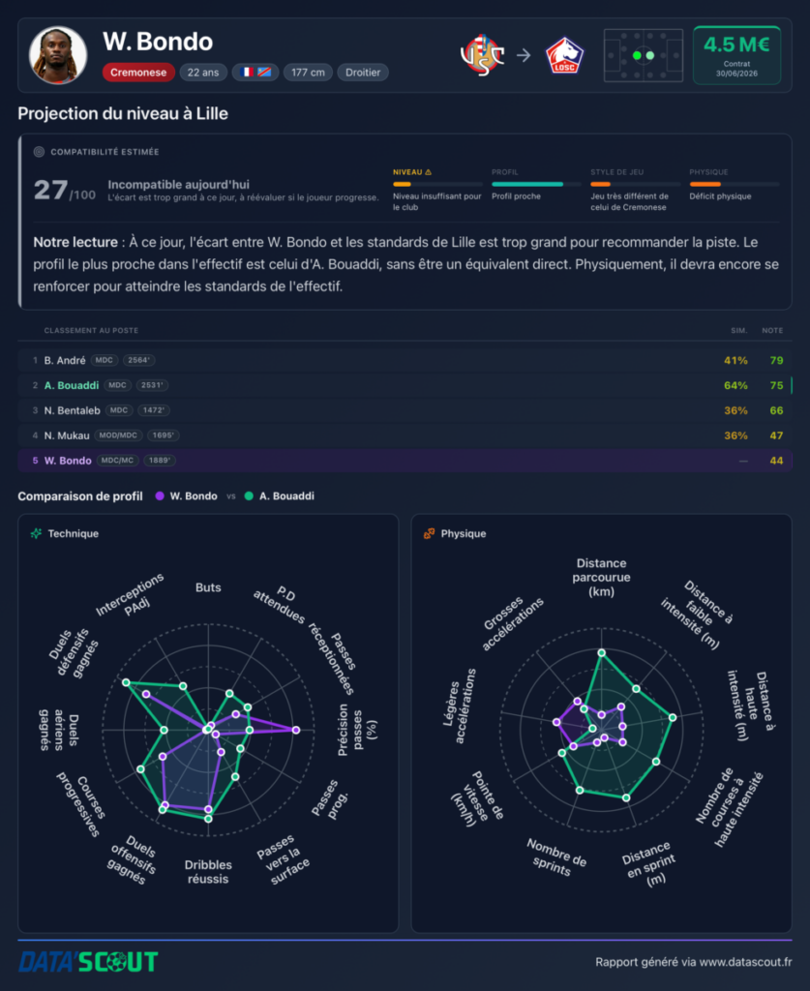The width and height of the screenshot is (810, 991).
Task: Click the nationality flags badge
Action: 255,72
